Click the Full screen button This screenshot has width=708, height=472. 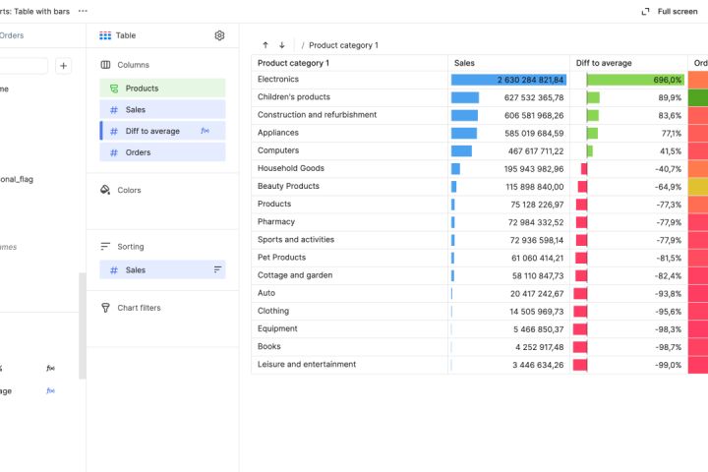(670, 12)
